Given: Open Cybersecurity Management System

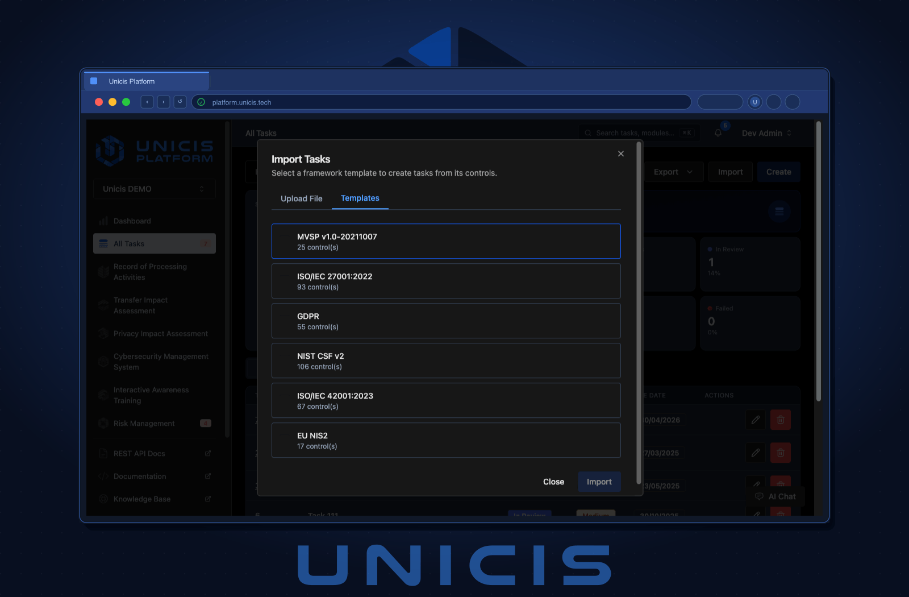Looking at the screenshot, I should [x=155, y=362].
